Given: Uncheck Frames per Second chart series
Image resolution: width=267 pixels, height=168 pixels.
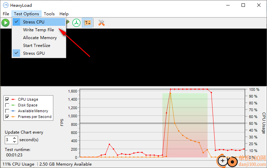Looking at the screenshot, I should click(x=7, y=117).
